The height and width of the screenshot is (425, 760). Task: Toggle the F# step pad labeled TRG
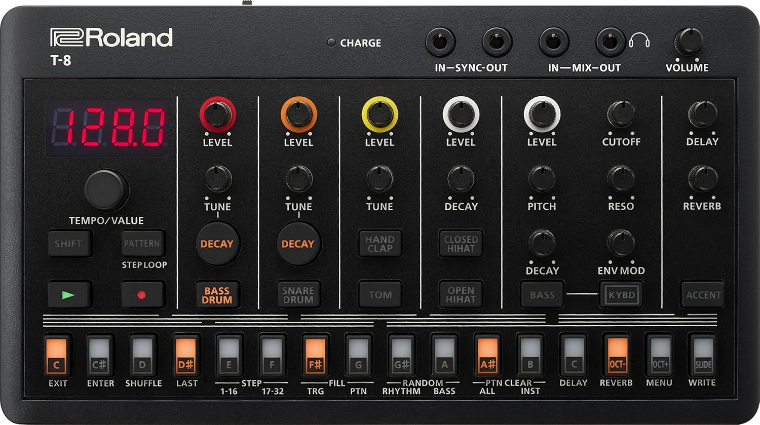coord(315,355)
